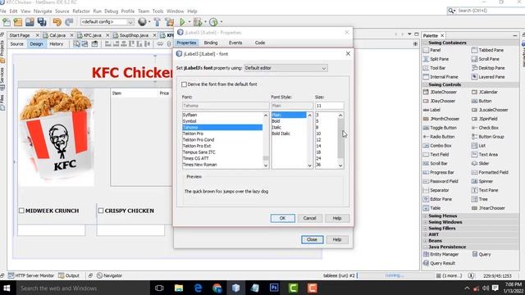Enable Derive the font from default font
The width and height of the screenshot is (525, 295).
coord(184,84)
